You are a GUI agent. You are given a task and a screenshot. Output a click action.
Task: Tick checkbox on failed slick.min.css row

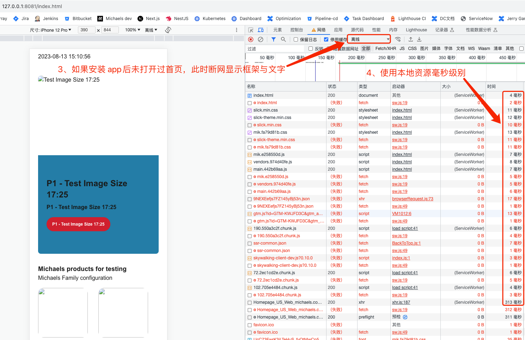[250, 125]
